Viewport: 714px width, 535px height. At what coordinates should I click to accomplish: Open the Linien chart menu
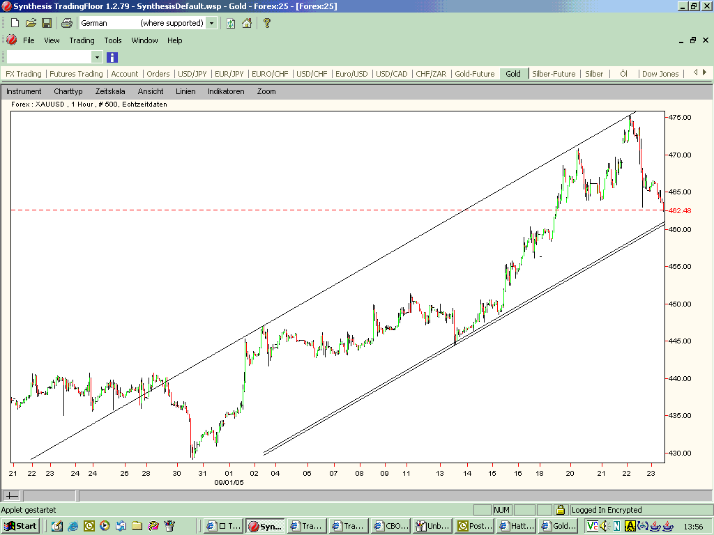[x=185, y=91]
